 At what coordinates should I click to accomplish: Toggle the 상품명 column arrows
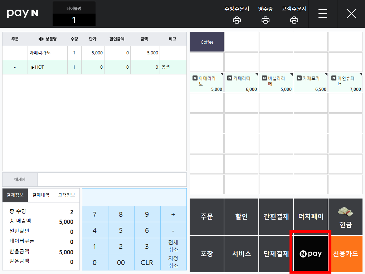(x=41, y=39)
